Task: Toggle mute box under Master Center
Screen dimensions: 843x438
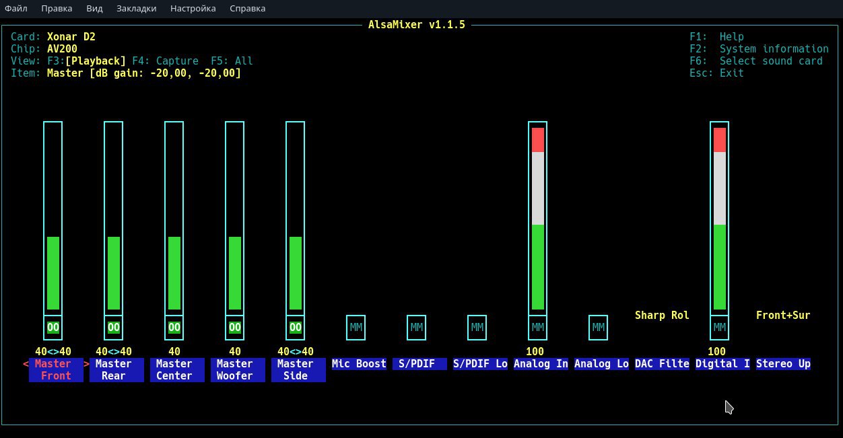Action: click(174, 328)
